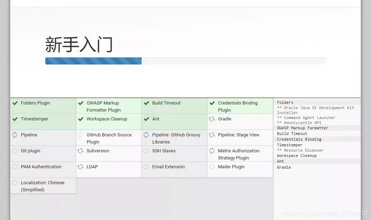Screen dimensions: 371x220
Task: Click the Localization: Chinese (Simplified) pending icon
Action: [x=15, y=183]
